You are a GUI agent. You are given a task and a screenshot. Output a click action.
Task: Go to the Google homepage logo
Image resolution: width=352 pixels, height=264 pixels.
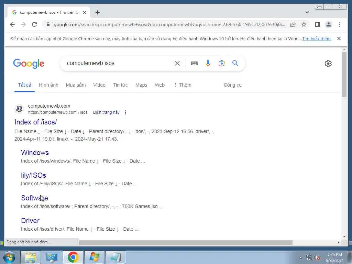tap(29, 64)
